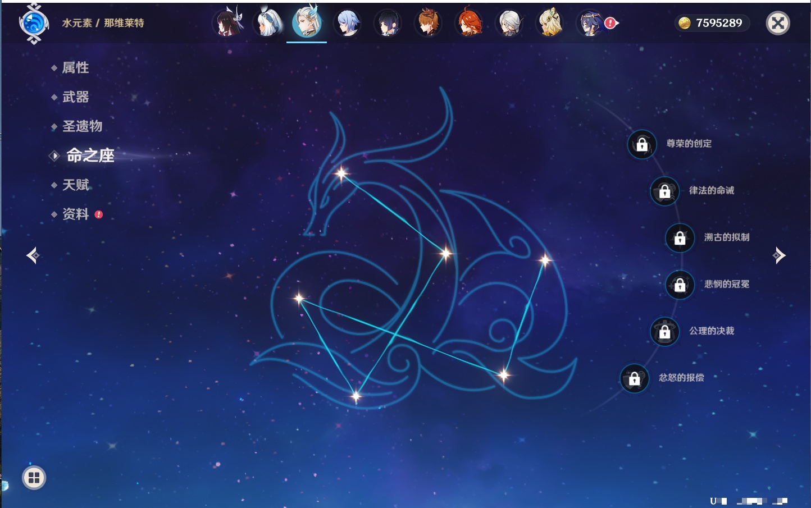Viewport: 811px width, 508px height.
Task: Go to the 天赋 talents tab
Action: pyautogui.click(x=75, y=185)
